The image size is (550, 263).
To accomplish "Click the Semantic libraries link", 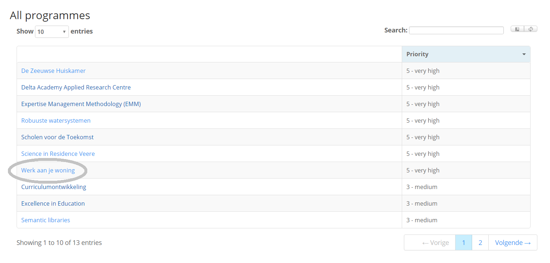I will pyautogui.click(x=45, y=220).
